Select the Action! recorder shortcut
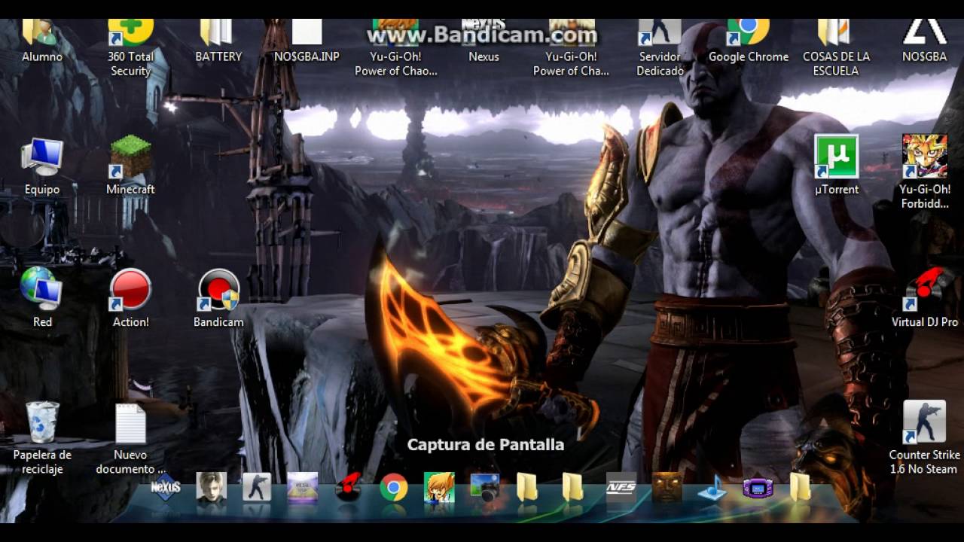The width and height of the screenshot is (964, 542). [130, 298]
